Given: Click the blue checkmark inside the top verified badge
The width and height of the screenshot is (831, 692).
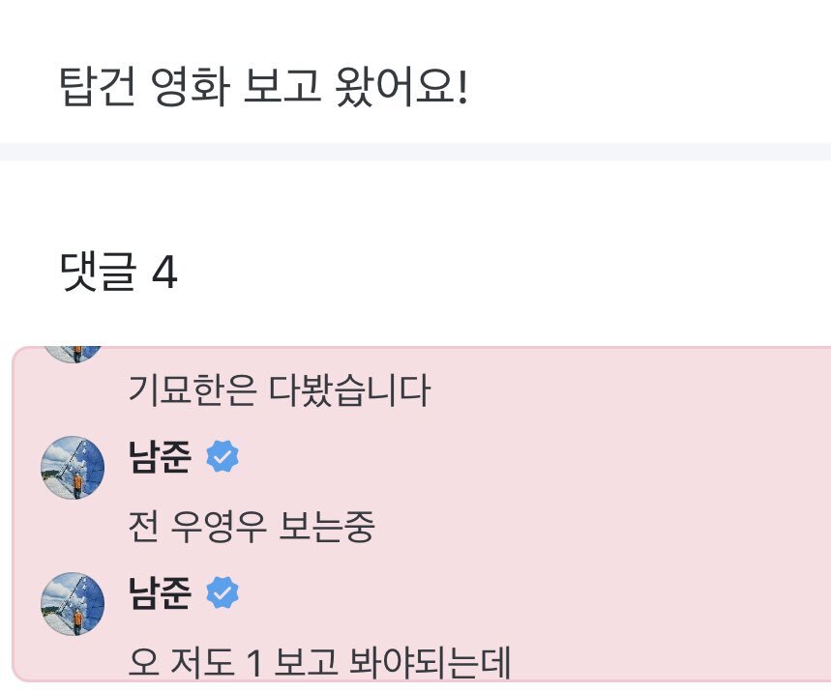Looking at the screenshot, I should (223, 457).
